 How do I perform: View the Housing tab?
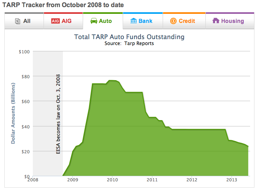[232, 21]
